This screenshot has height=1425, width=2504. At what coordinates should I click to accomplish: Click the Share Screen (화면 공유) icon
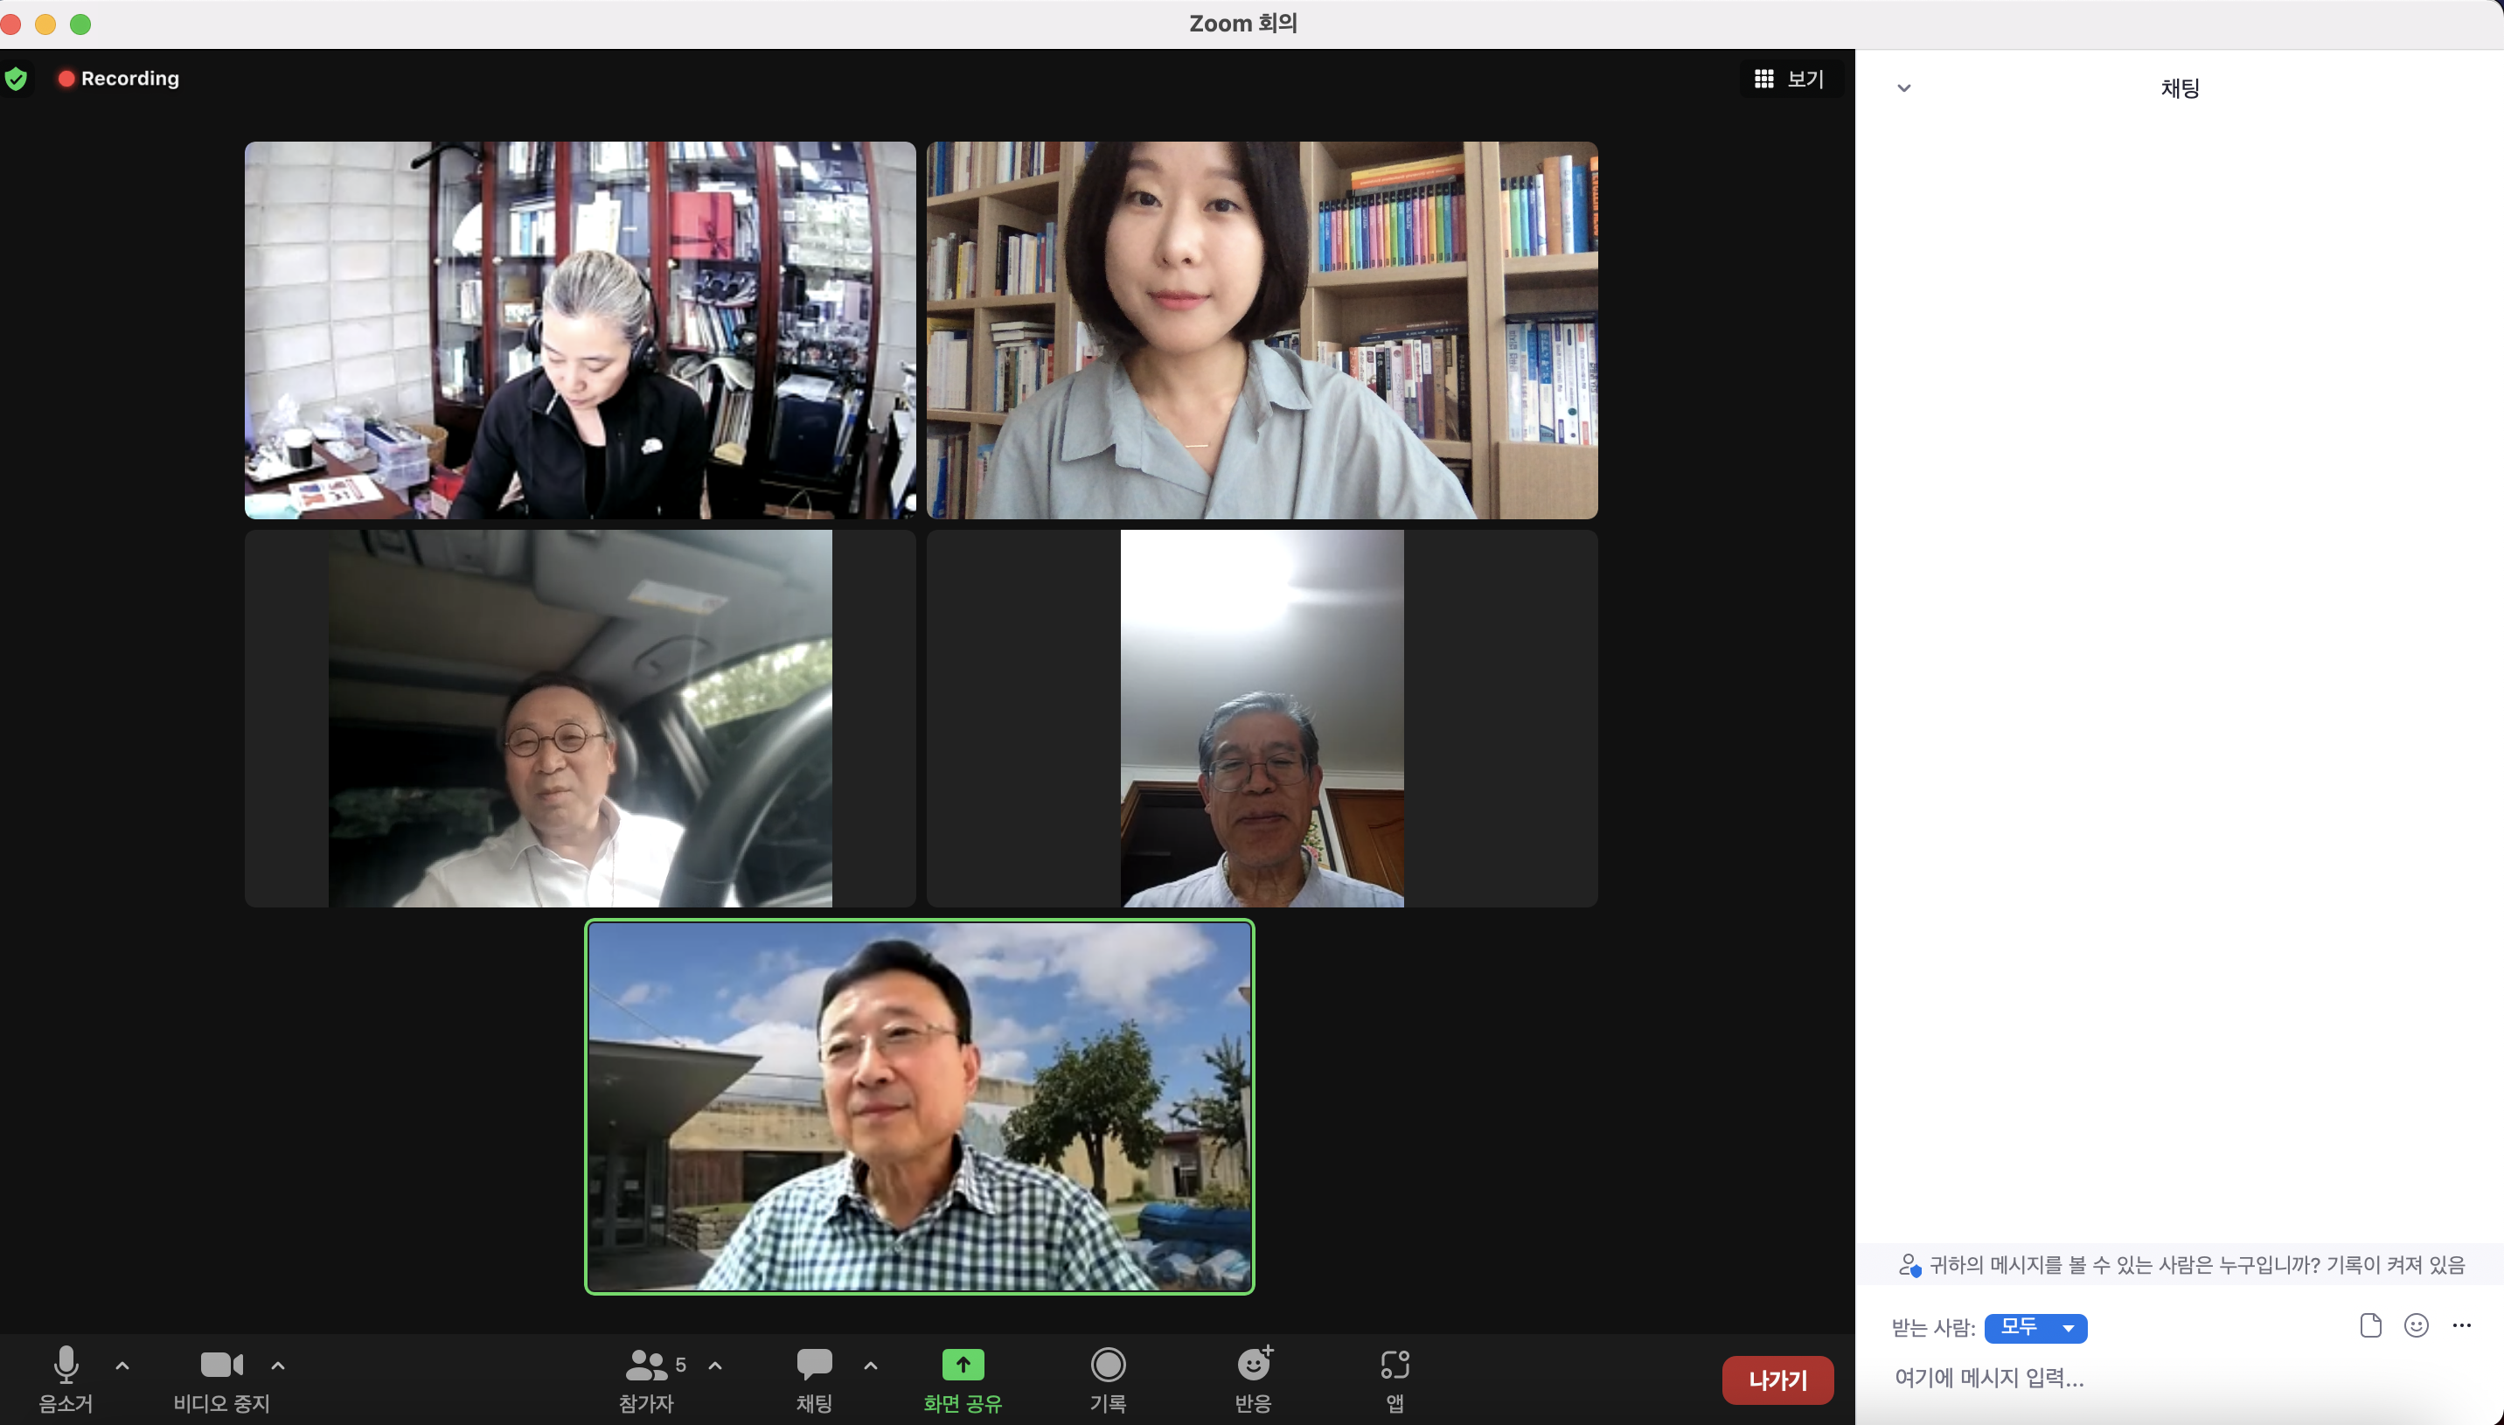tap(962, 1365)
